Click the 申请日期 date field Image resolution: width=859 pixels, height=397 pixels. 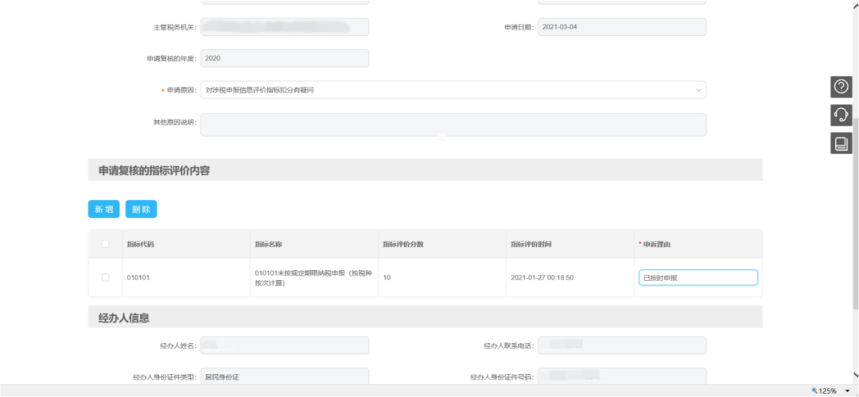[621, 27]
